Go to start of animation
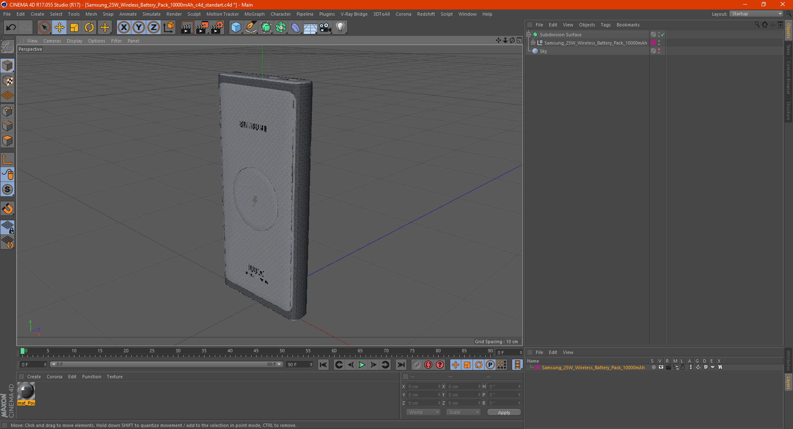Viewport: 793px width, 429px height. (323, 365)
